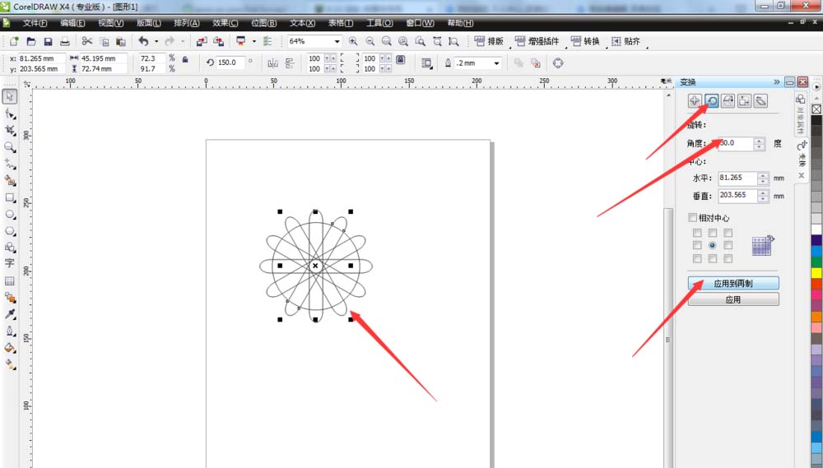Select the Eyedropper tool in the toolbox
The width and height of the screenshot is (823, 468).
coord(9,314)
